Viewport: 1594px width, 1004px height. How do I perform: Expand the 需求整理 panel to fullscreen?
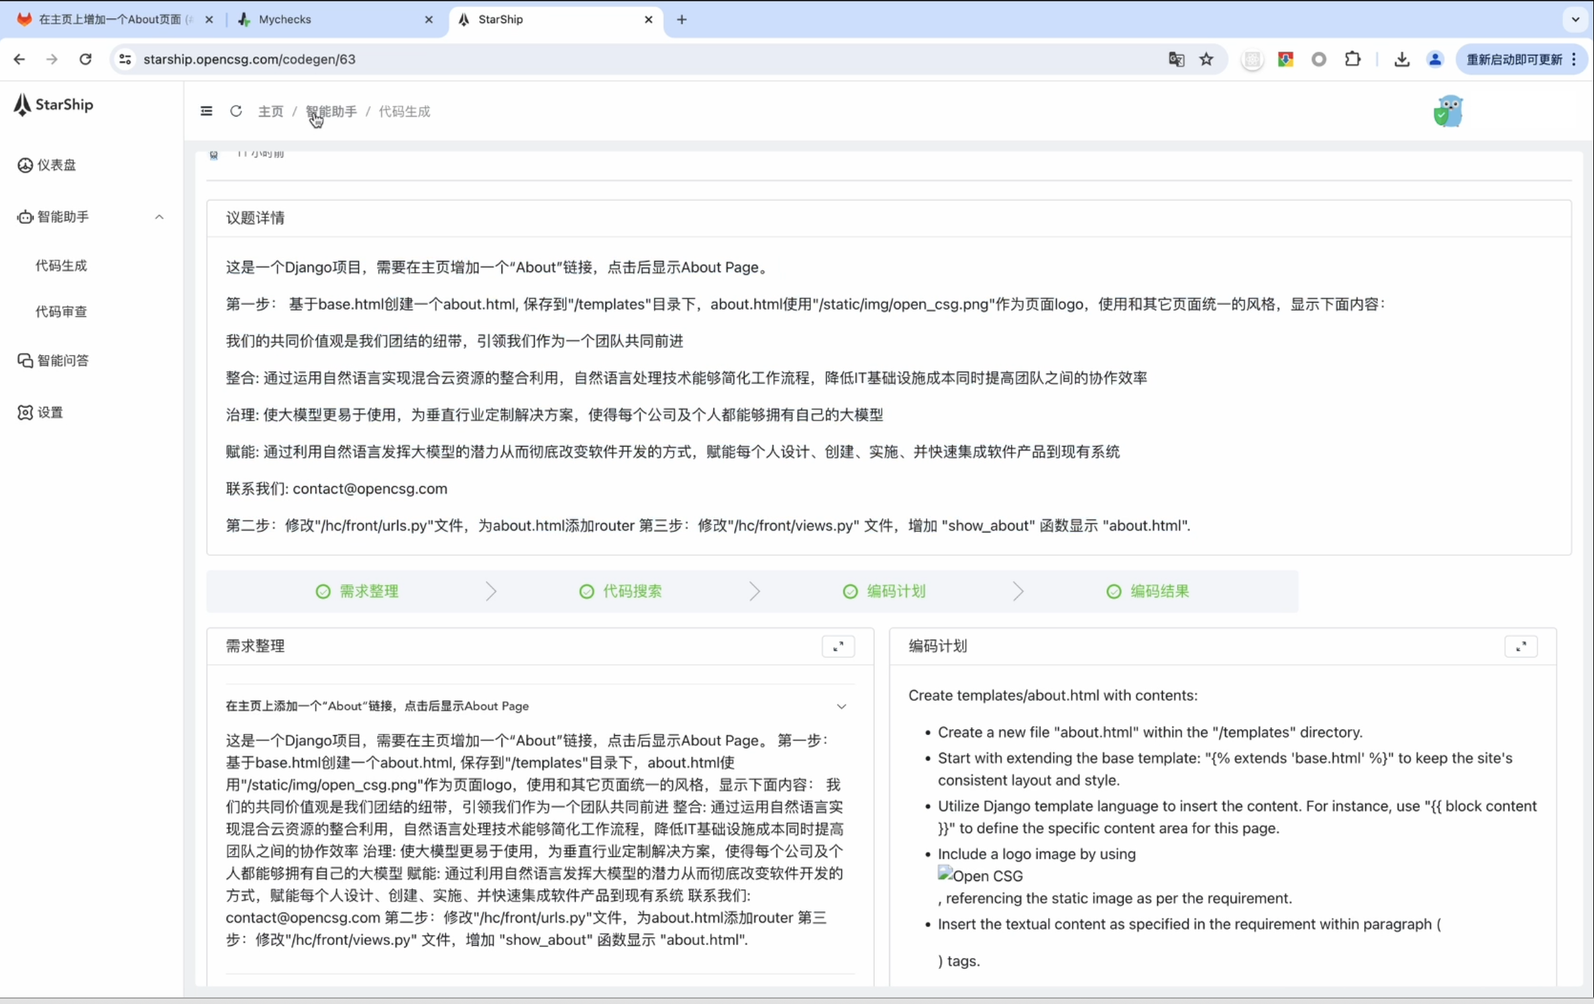coord(838,646)
